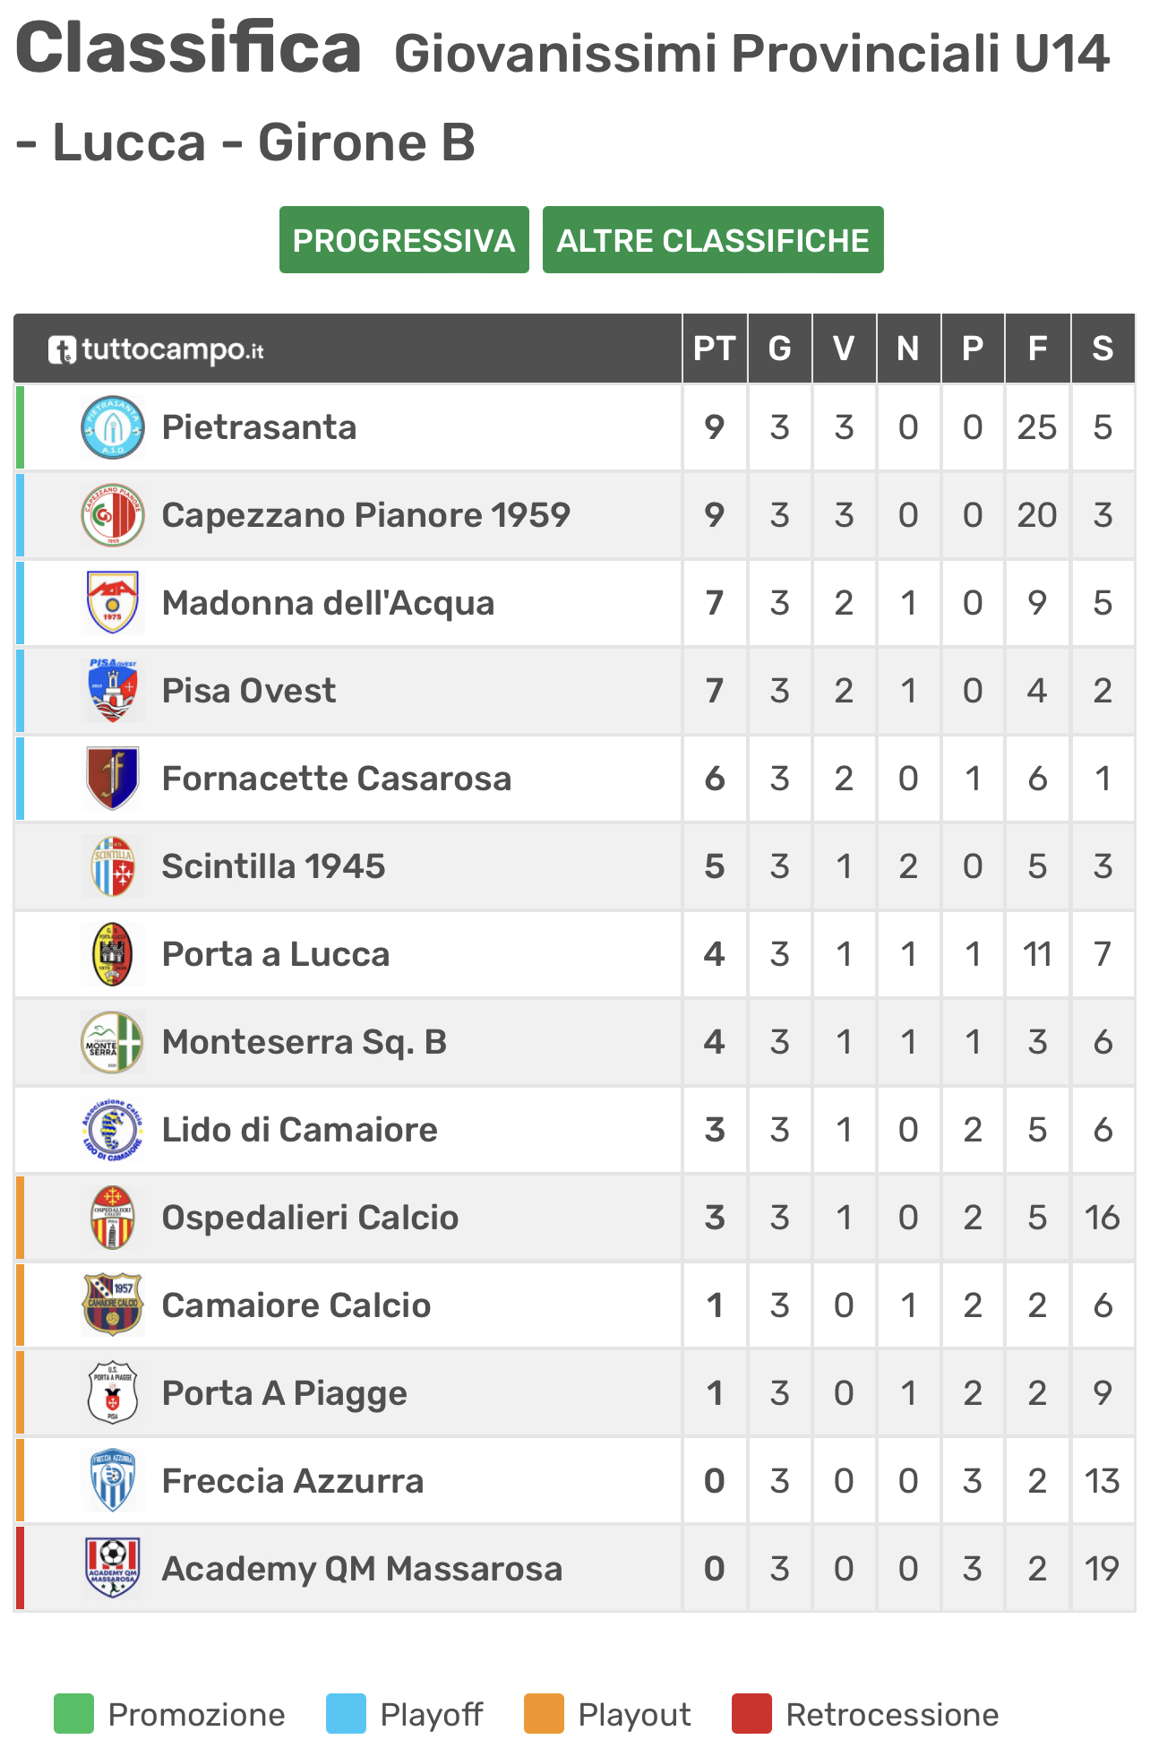Open the PROGRESSIVA standings view
This screenshot has width=1150, height=1757.
tap(404, 240)
